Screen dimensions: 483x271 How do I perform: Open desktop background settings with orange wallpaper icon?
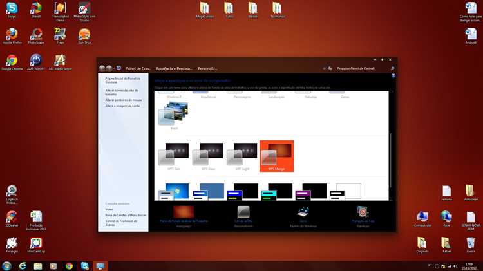tap(184, 212)
